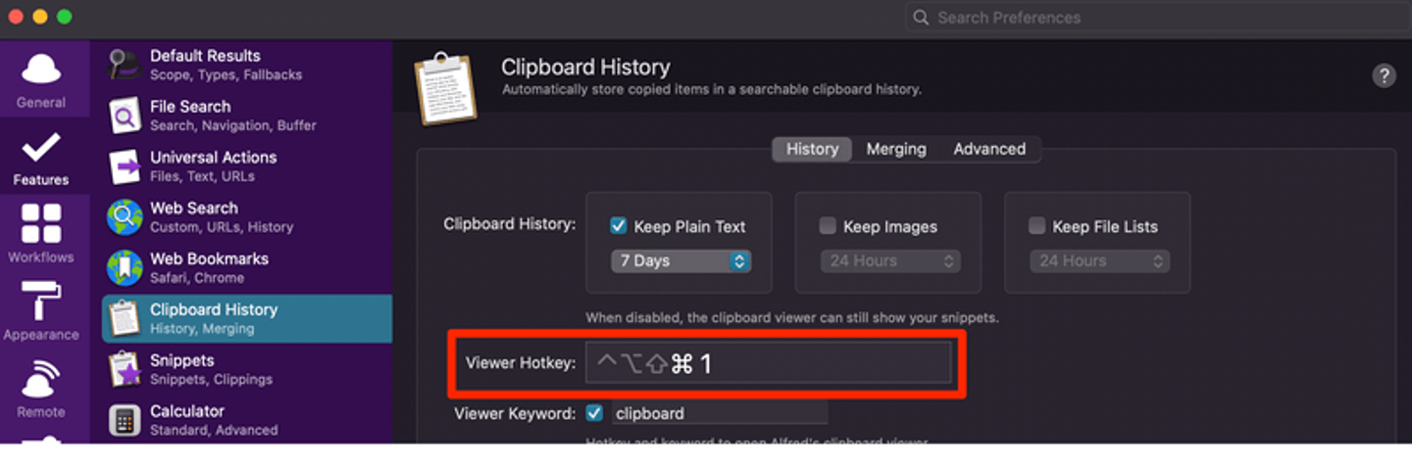The height and width of the screenshot is (469, 1412).
Task: Enable the Keep File Lists checkbox
Action: 1036,226
